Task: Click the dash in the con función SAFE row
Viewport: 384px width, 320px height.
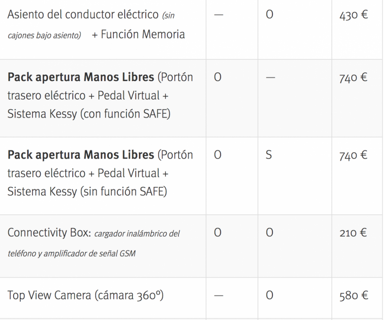Action: 269,78
